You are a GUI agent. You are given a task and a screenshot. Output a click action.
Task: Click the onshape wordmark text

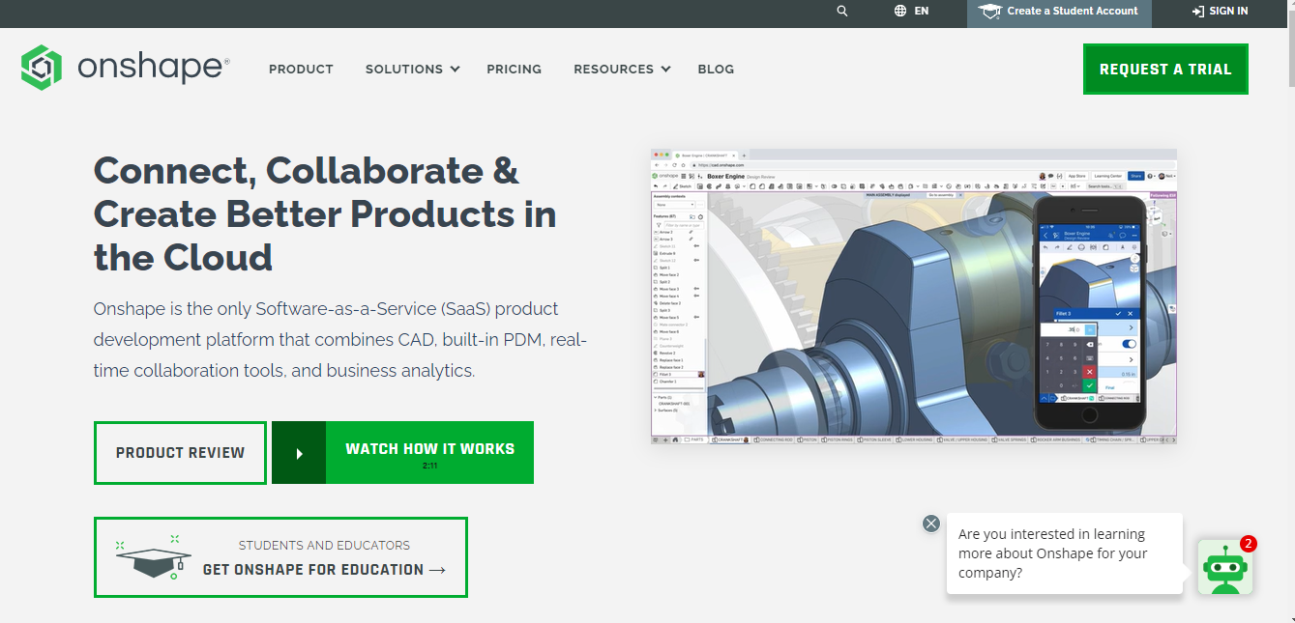pos(153,68)
